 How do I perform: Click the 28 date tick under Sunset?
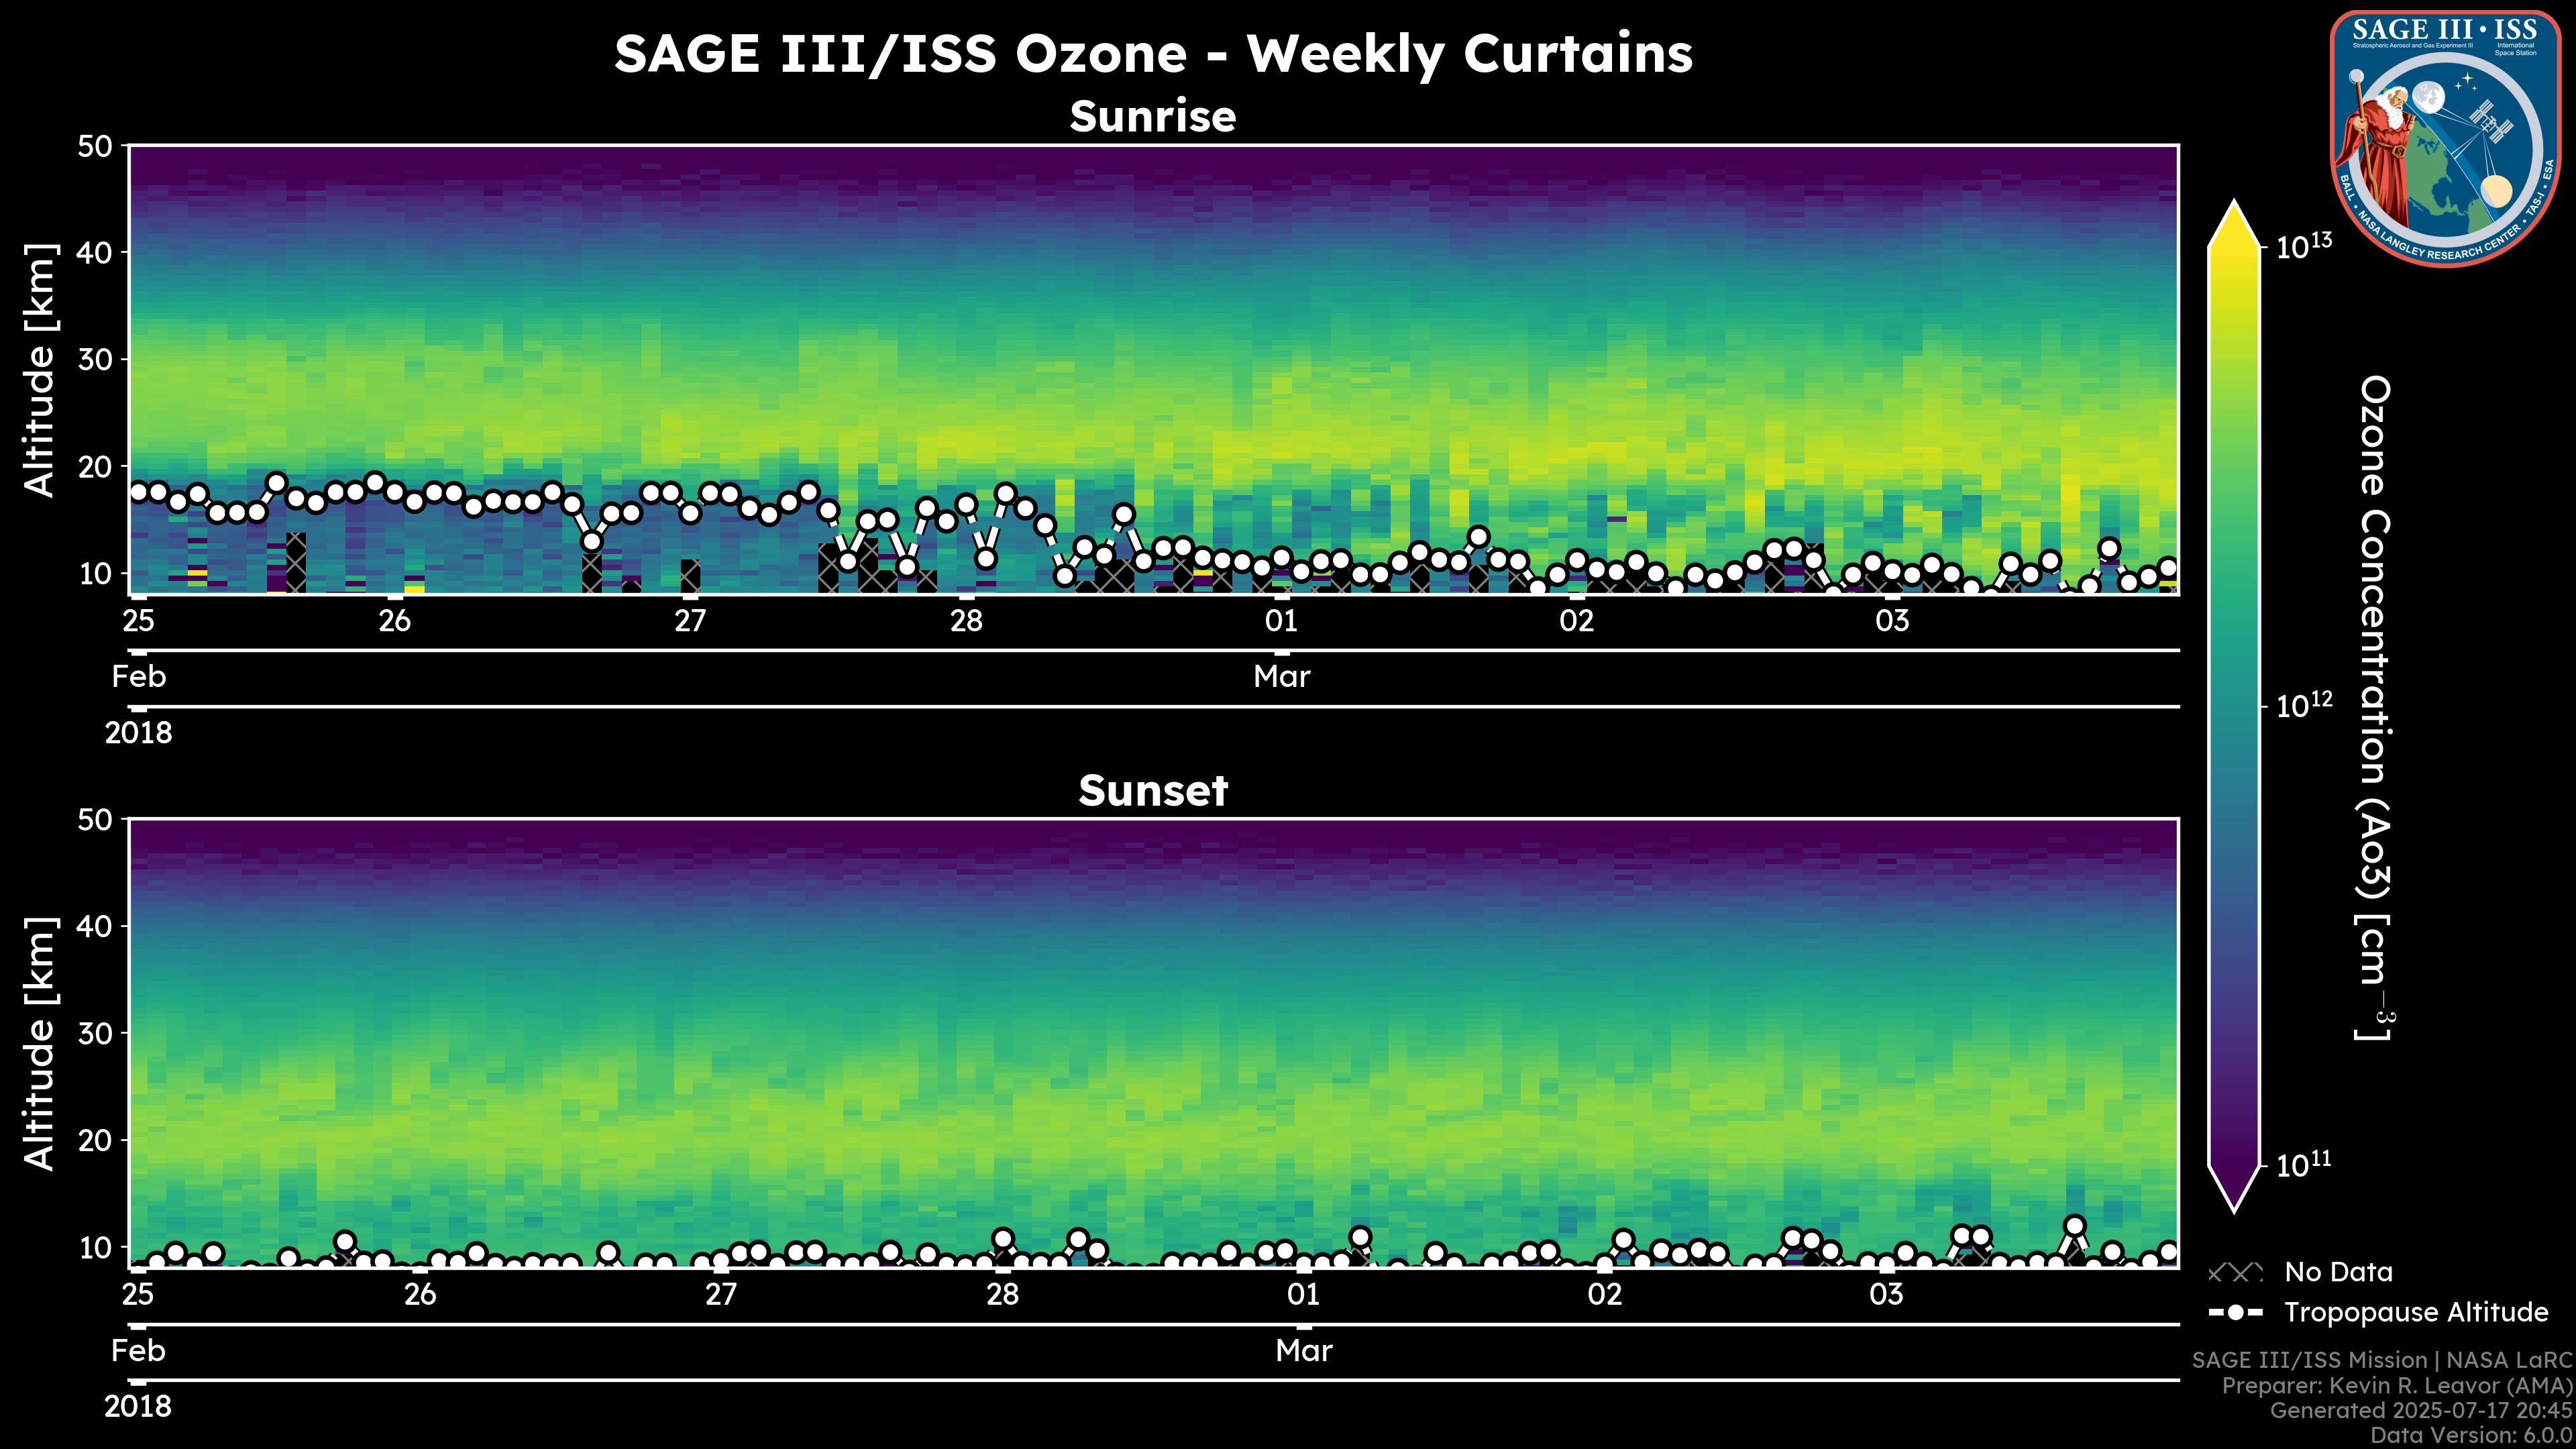click(x=1002, y=1294)
